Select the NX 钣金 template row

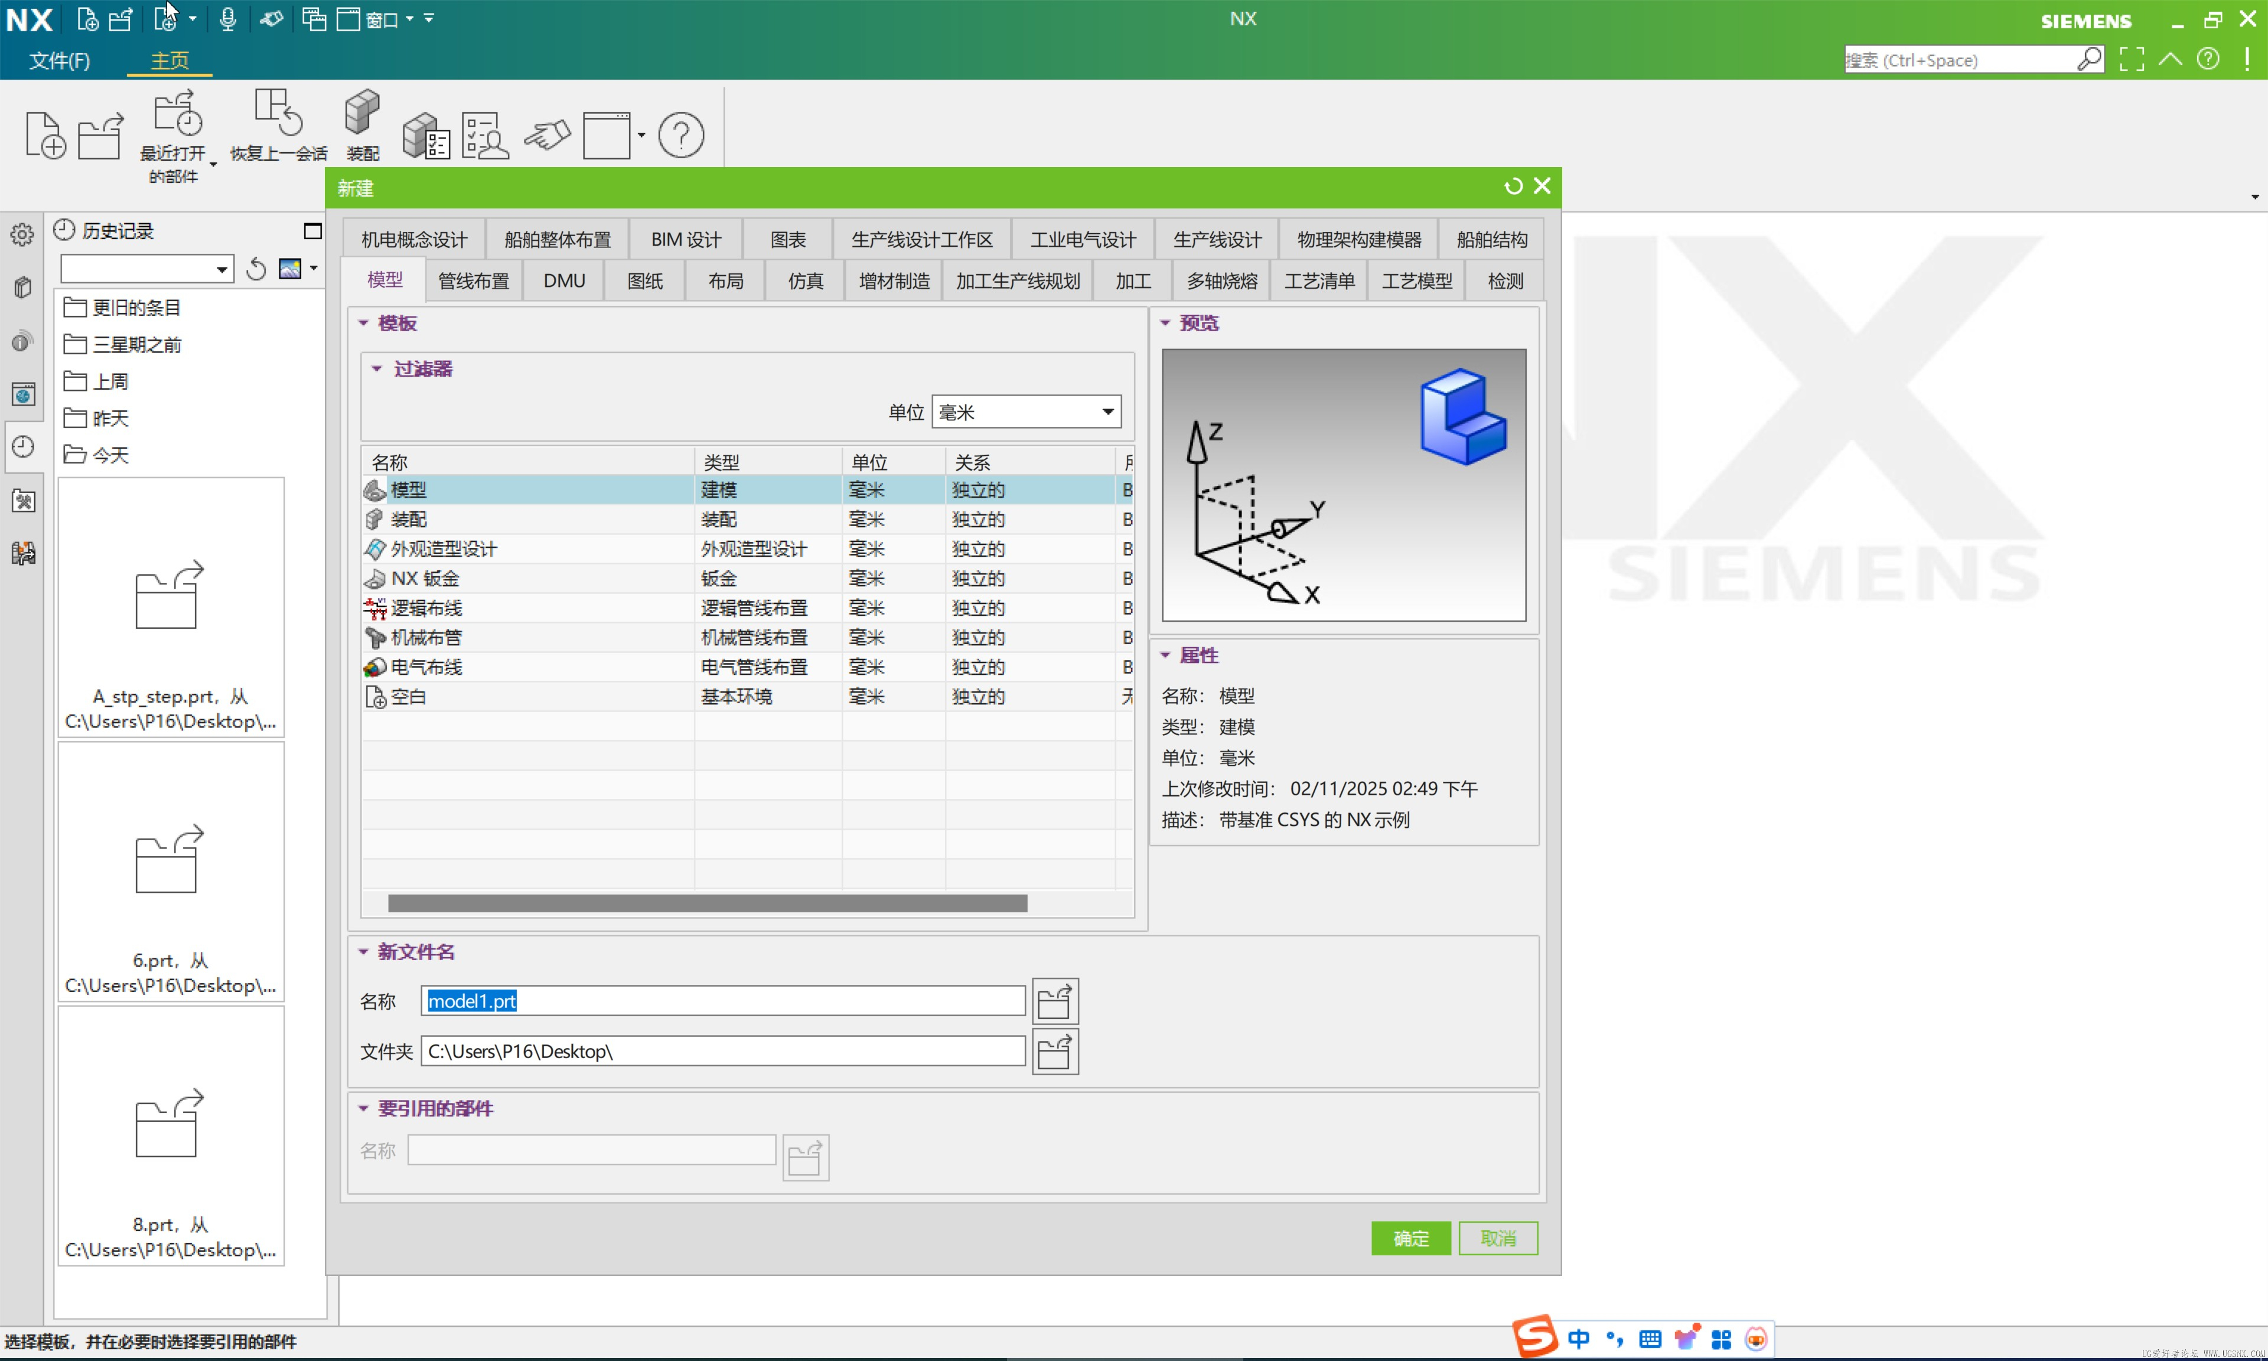[748, 579]
